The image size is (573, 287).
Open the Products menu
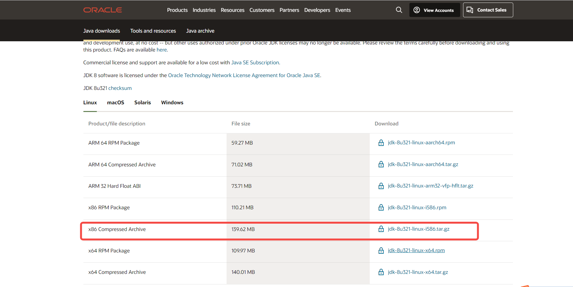click(177, 10)
